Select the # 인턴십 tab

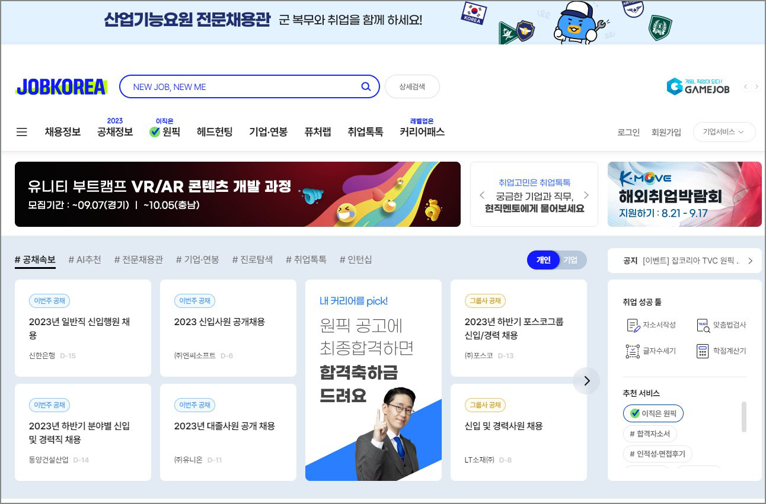tap(356, 259)
